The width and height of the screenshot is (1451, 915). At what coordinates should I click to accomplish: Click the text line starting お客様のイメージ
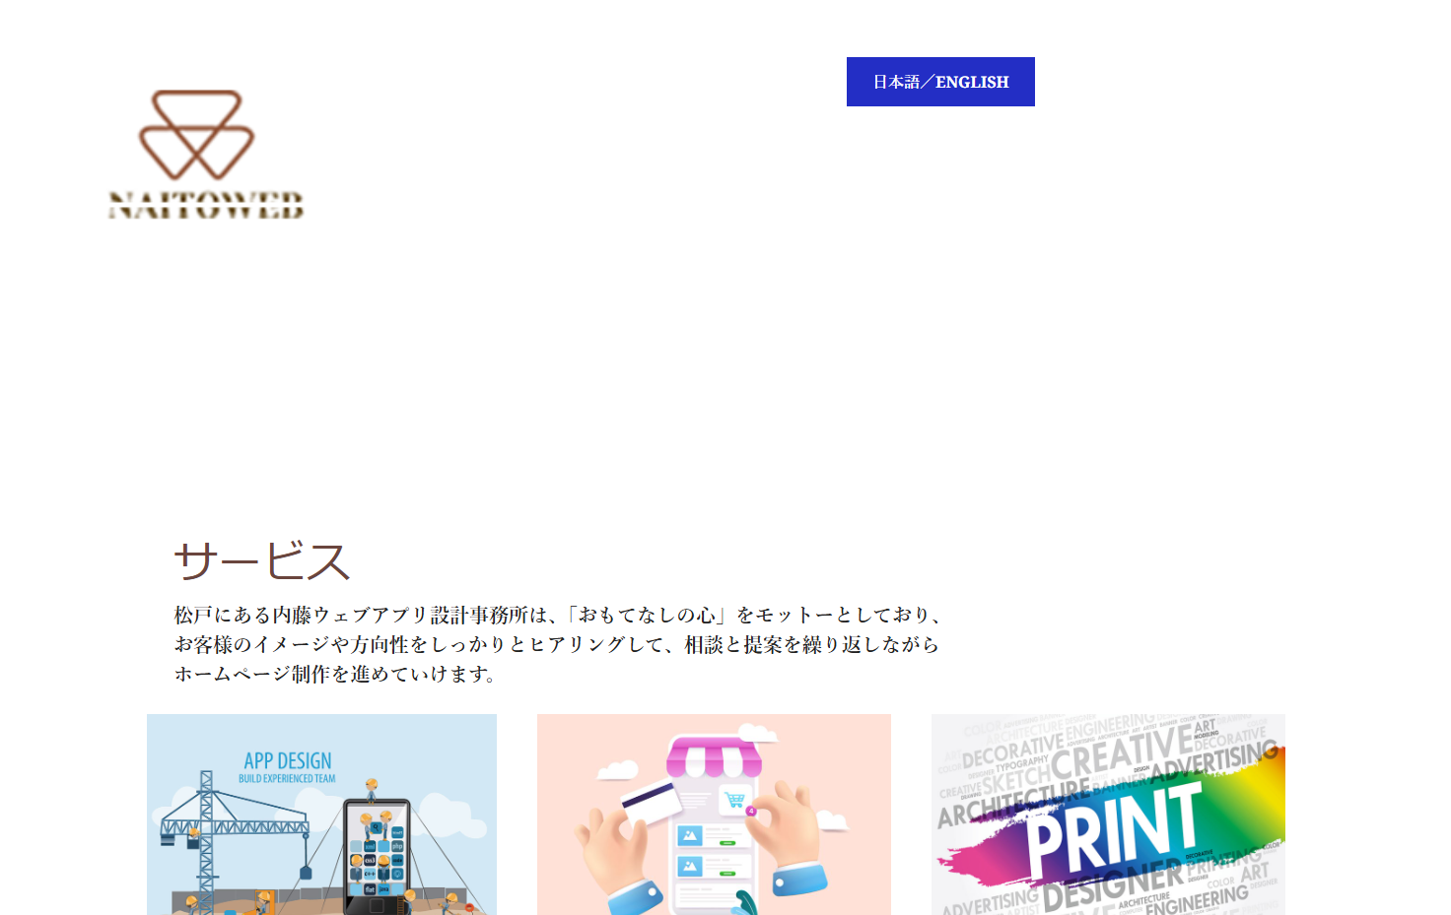pos(557,644)
